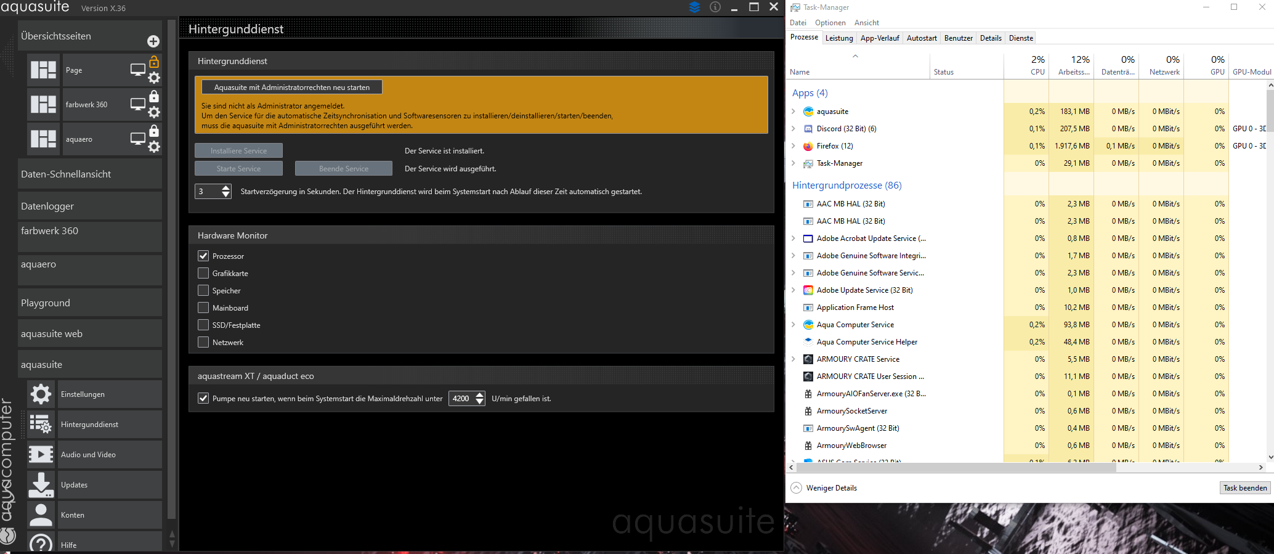Open Audio und Video icon
The height and width of the screenshot is (554, 1274).
41,454
